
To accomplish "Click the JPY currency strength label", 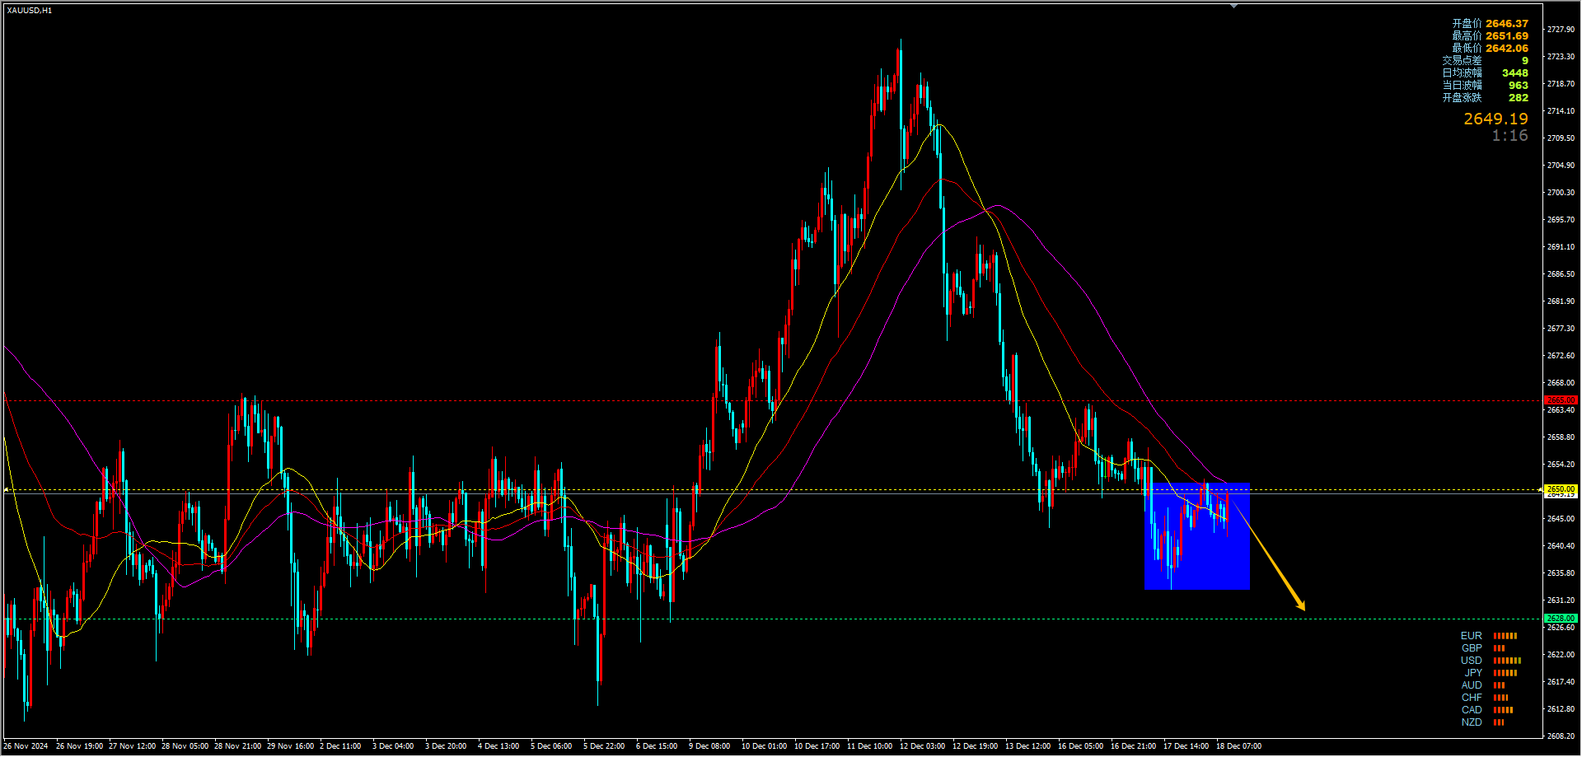I will (x=1473, y=673).
